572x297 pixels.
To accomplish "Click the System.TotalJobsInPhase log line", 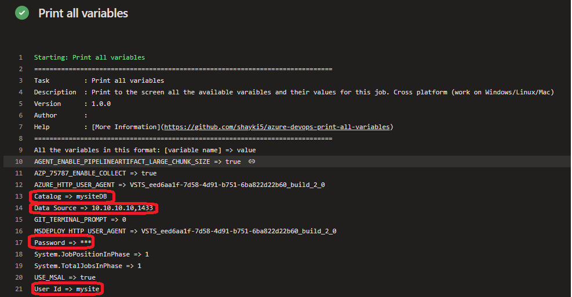I will [x=88, y=266].
